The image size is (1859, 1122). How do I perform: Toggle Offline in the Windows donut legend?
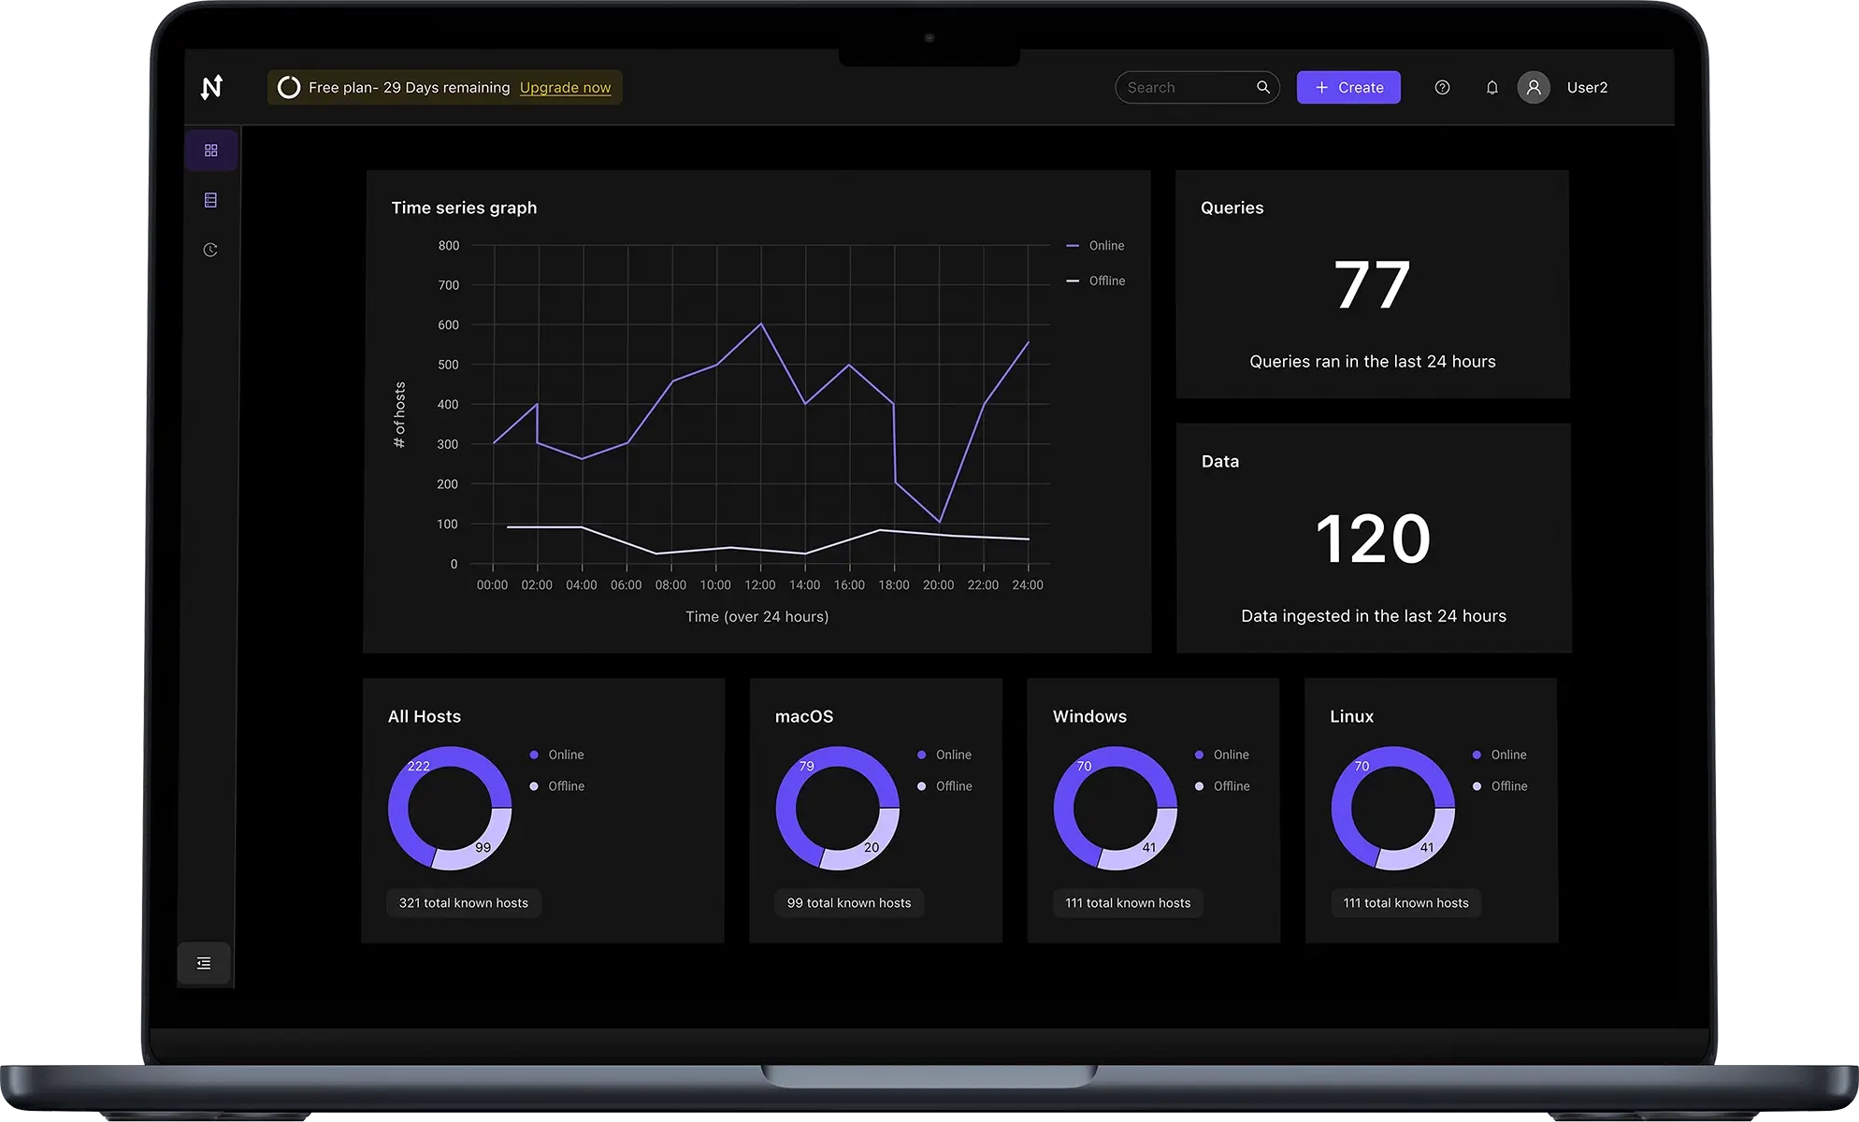tap(1222, 786)
